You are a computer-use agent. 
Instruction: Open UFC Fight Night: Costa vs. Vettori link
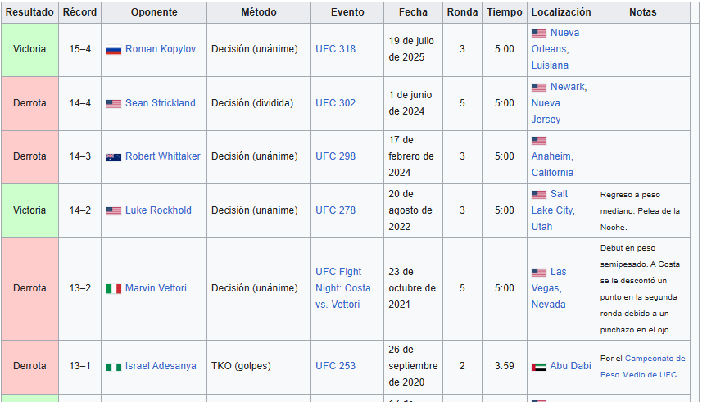tap(343, 288)
